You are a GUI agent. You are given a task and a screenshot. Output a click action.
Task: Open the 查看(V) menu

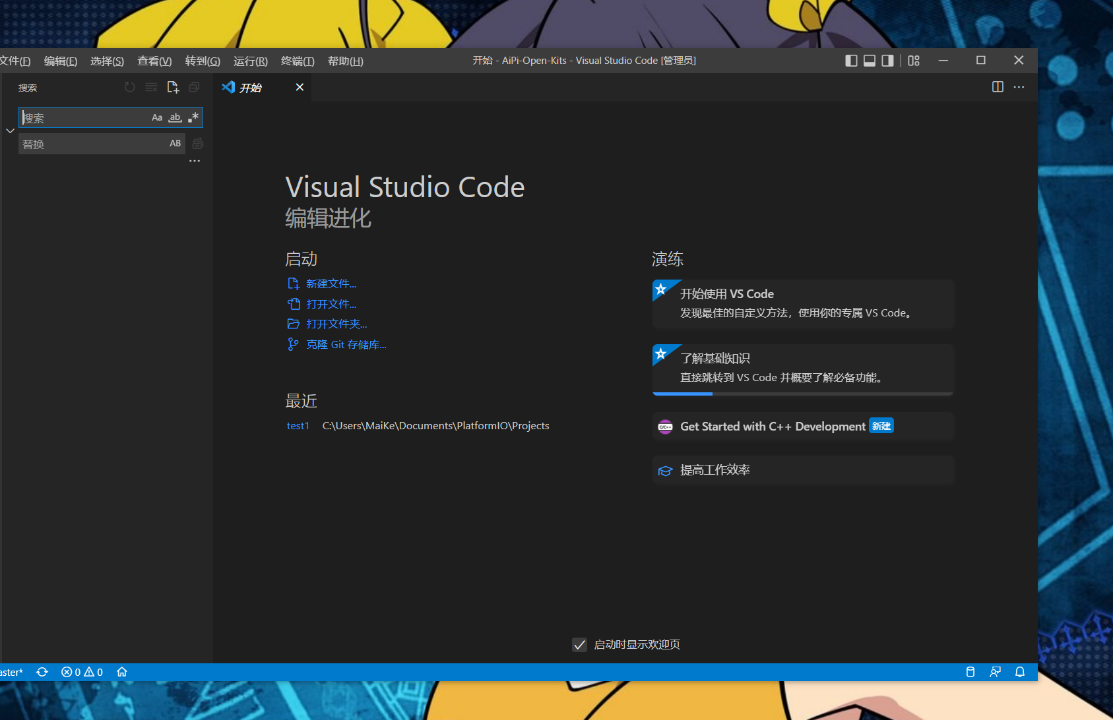tap(154, 61)
